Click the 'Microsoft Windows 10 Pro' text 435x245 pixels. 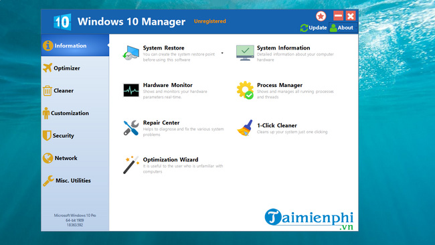tap(75, 216)
